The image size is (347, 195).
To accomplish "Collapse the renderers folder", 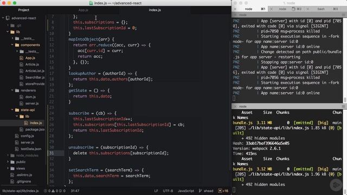I will click(12, 90).
